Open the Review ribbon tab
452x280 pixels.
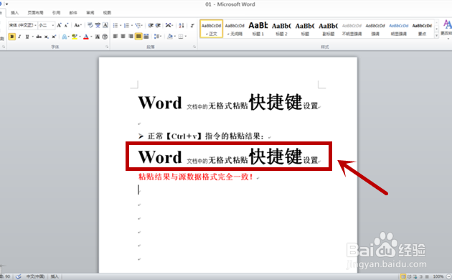(90, 13)
